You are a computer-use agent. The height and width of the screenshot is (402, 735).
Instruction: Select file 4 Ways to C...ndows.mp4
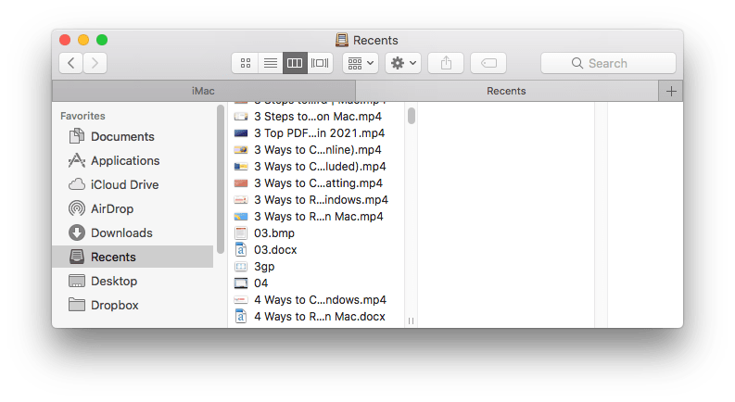[x=315, y=300]
